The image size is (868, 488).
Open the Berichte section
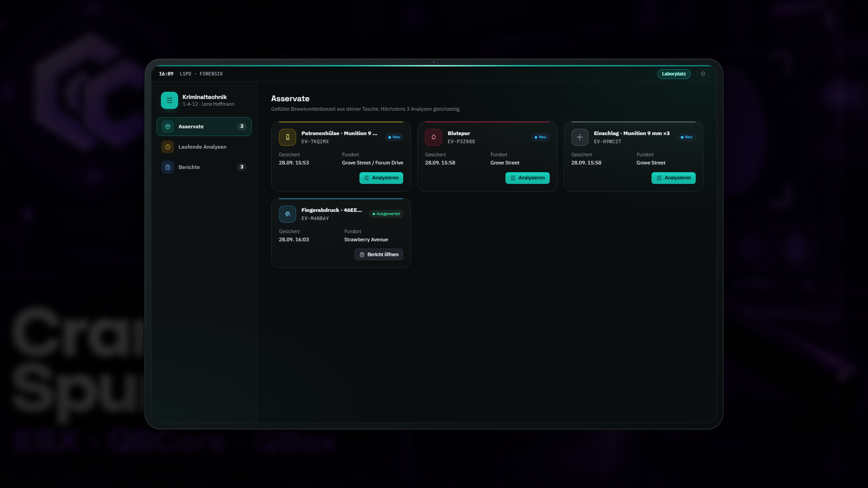coord(204,167)
